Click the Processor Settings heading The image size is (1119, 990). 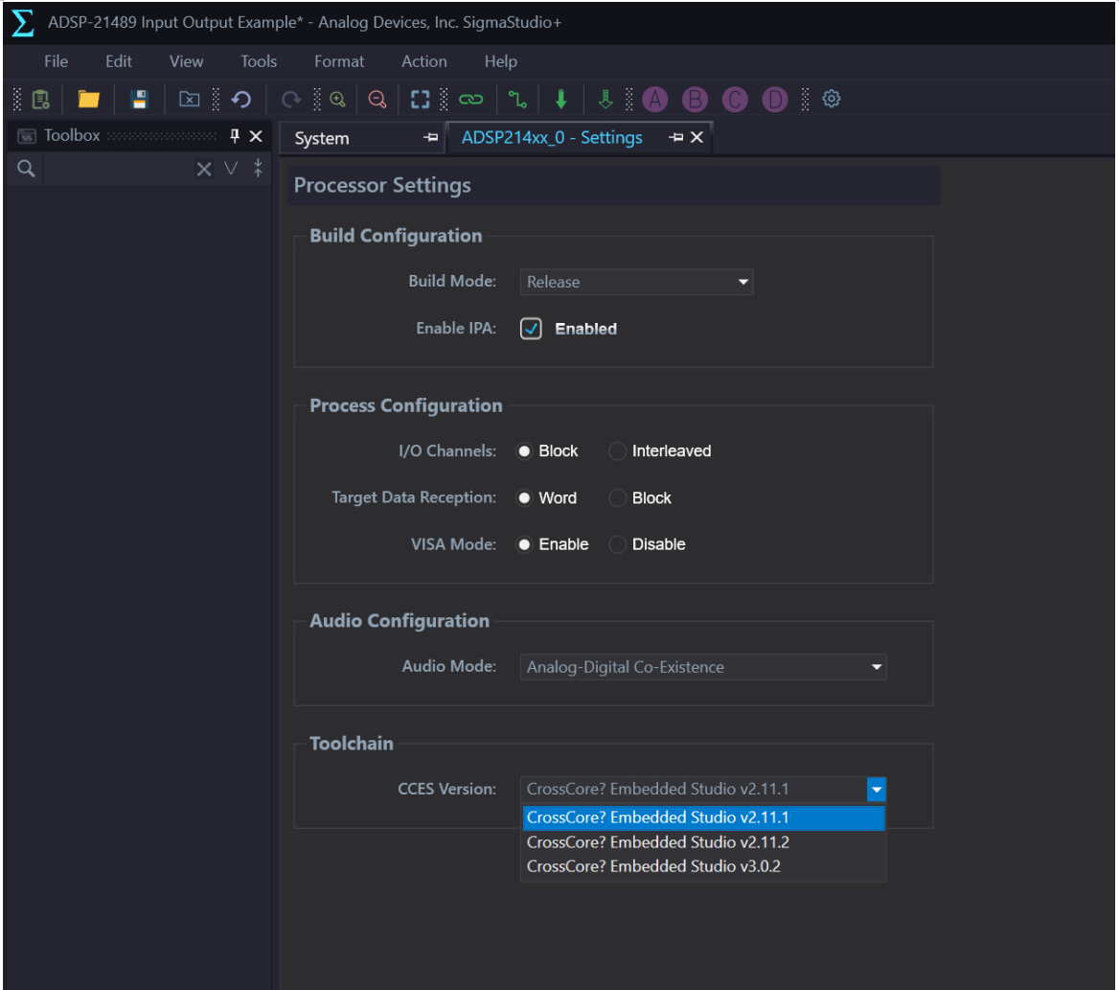[x=382, y=186]
